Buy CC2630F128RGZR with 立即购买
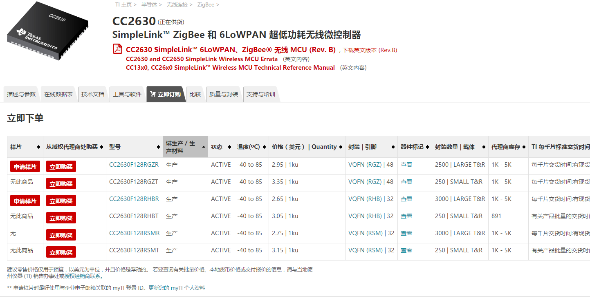The width and height of the screenshot is (590, 298). pos(61,166)
